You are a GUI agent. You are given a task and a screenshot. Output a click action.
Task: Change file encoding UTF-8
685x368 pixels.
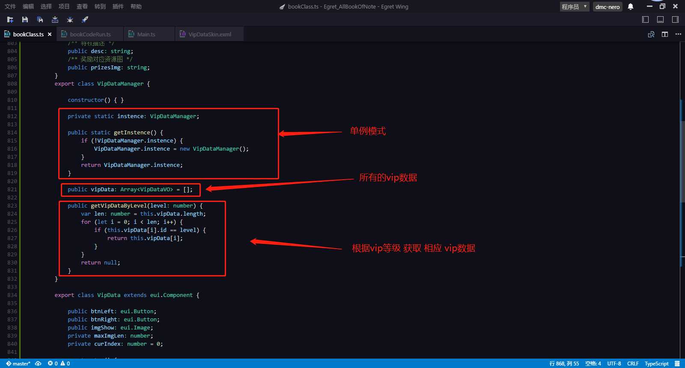coord(614,364)
